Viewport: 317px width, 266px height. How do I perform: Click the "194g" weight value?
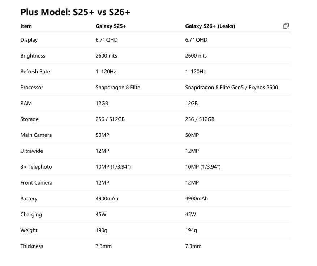tap(191, 230)
